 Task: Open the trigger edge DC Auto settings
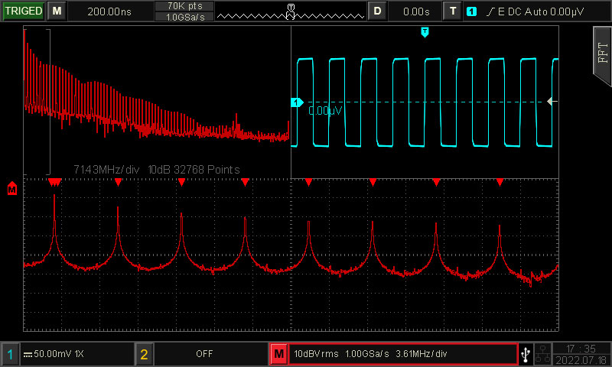pyautogui.click(x=536, y=11)
